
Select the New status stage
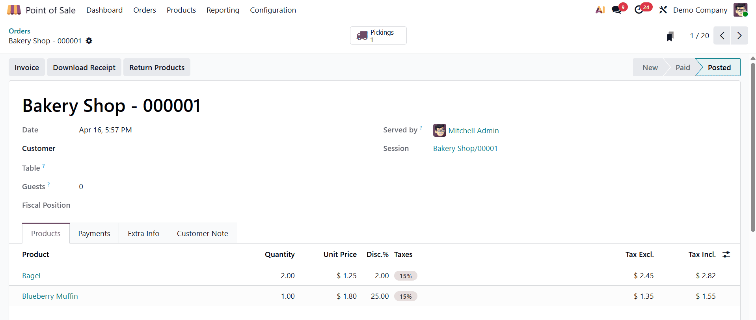coord(650,67)
